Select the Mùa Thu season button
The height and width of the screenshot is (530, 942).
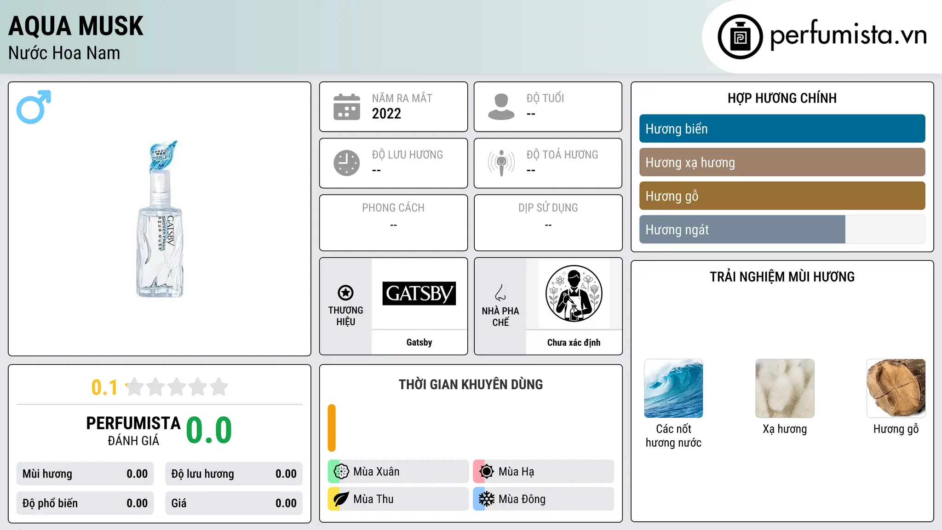[x=398, y=499]
